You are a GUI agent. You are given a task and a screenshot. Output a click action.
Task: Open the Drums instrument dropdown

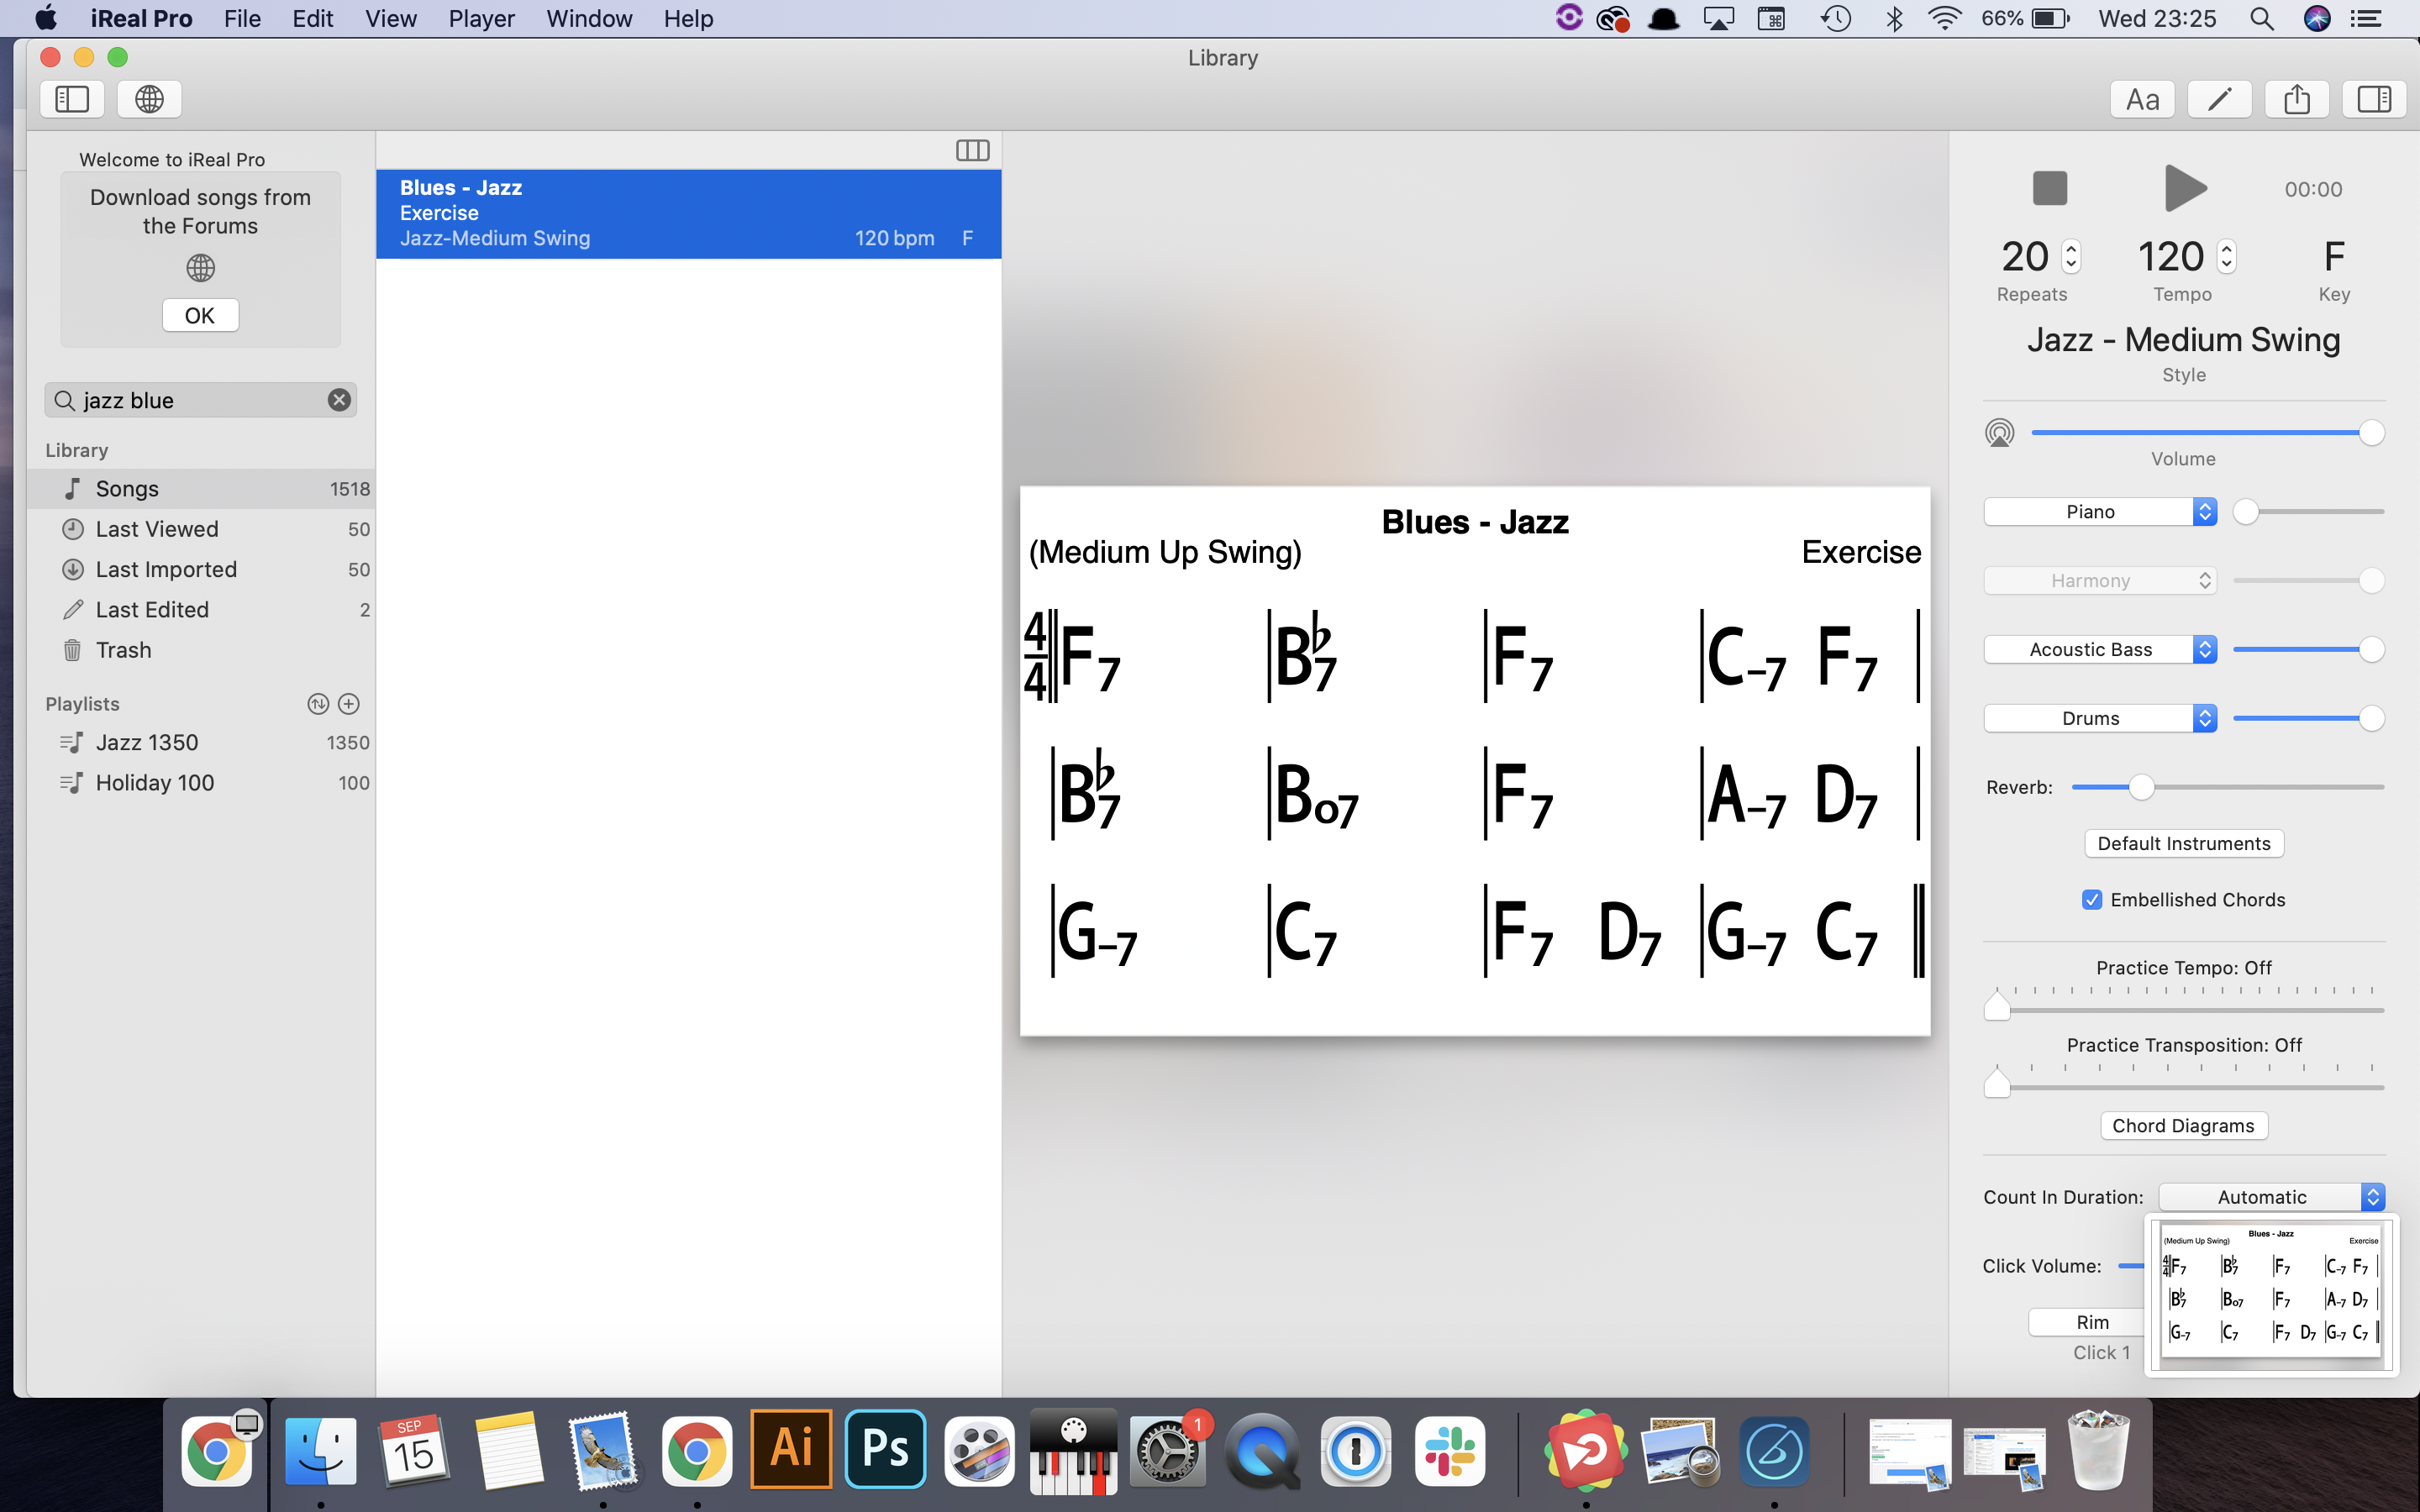pyautogui.click(x=2100, y=719)
